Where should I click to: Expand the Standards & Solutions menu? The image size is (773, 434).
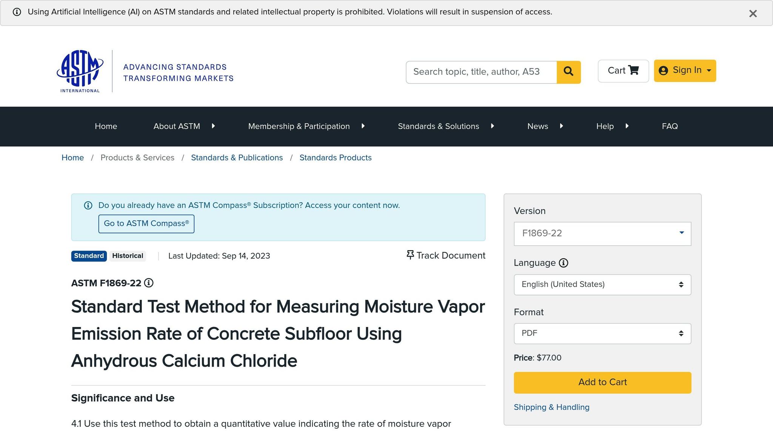(446, 126)
